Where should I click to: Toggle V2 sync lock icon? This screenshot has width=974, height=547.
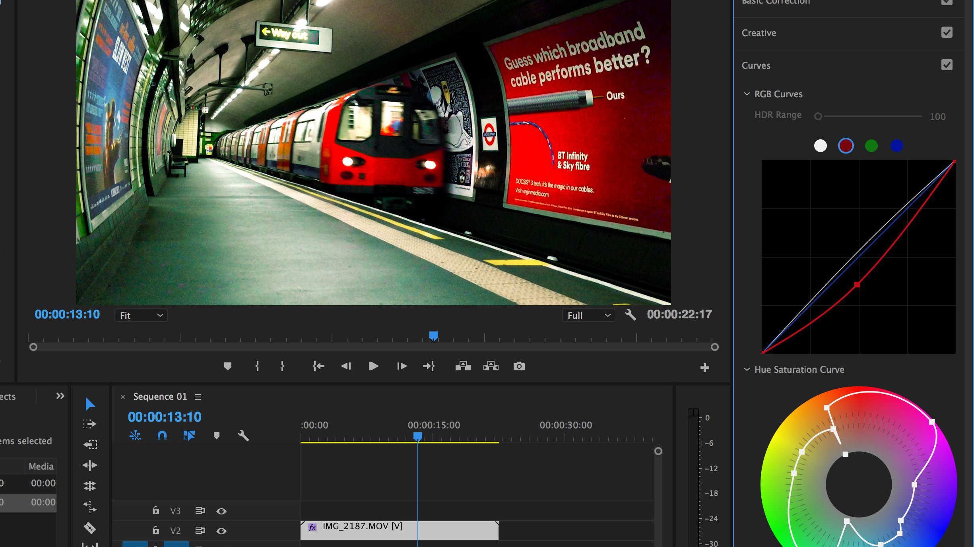coord(200,530)
